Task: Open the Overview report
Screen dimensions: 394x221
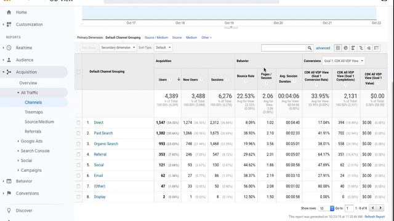Action: [x=28, y=83]
